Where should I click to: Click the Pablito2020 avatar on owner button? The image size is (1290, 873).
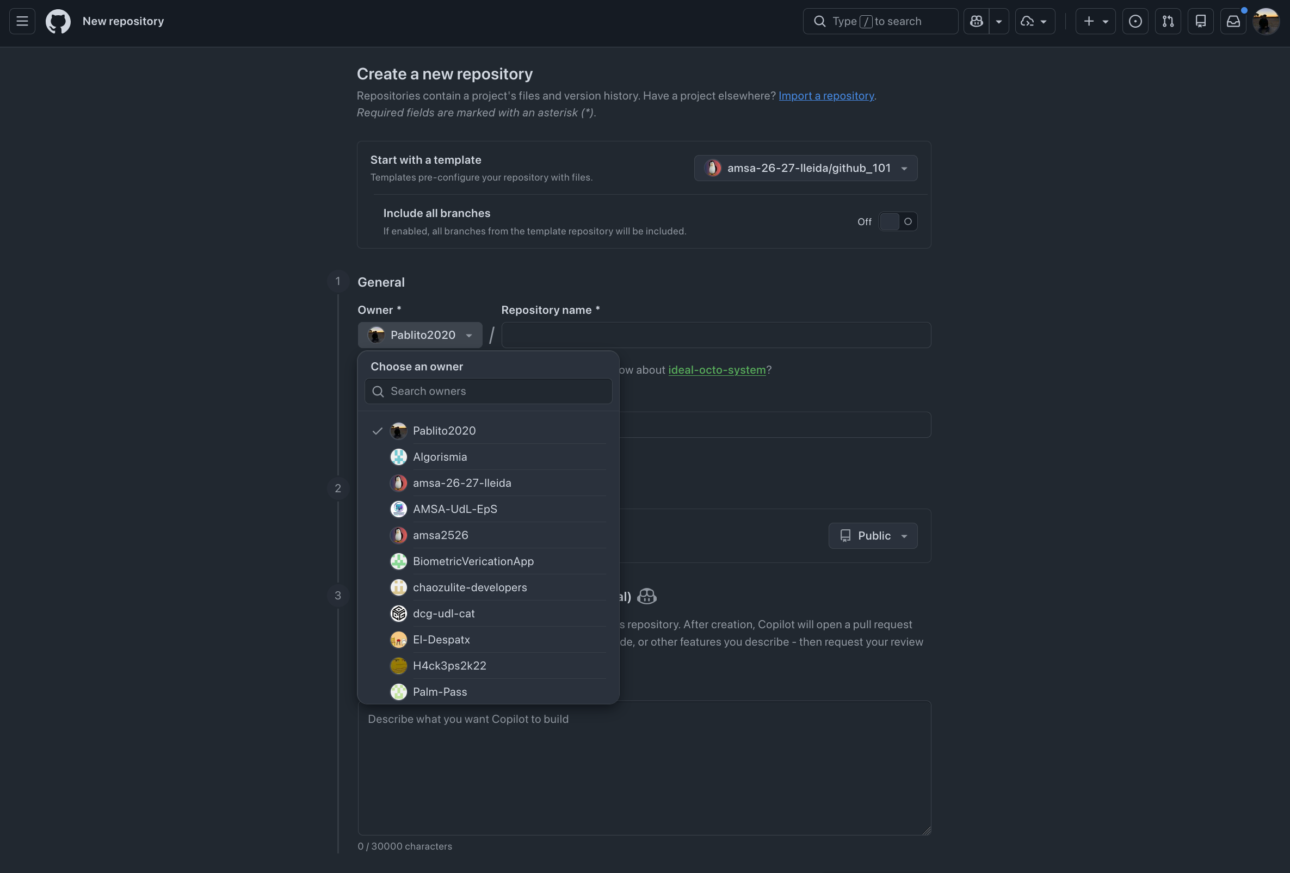tap(376, 335)
